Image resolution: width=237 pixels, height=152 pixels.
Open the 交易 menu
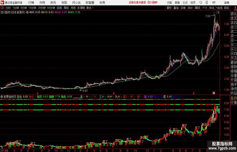102,2
